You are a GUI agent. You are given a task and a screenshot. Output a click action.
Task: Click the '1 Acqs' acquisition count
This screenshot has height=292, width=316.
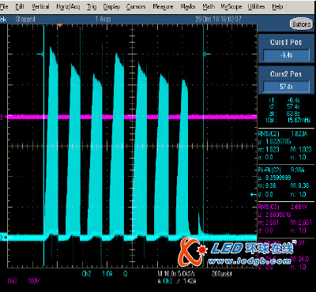[103, 19]
